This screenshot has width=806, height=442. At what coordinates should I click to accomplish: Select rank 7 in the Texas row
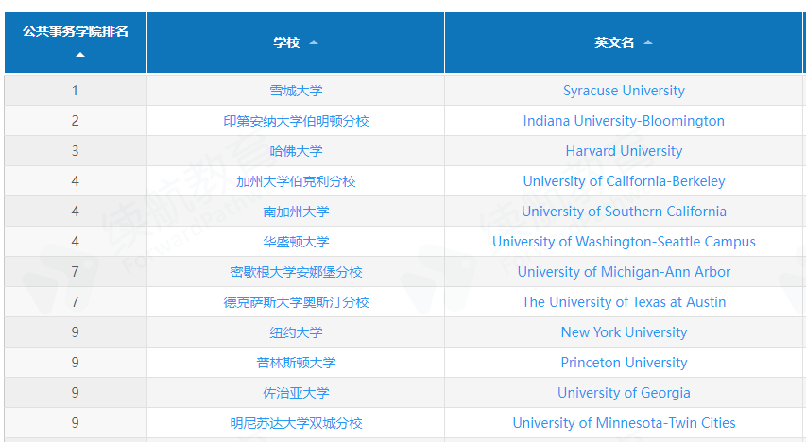coord(75,302)
